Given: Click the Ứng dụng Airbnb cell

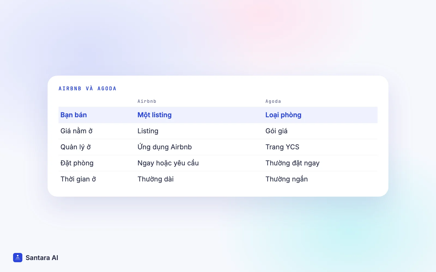Looking at the screenshot, I should click(x=165, y=147).
